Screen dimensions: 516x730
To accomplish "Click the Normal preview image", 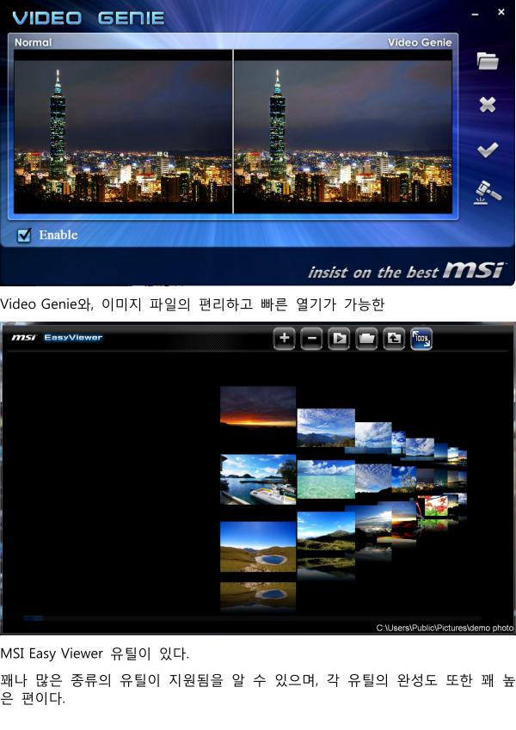I will pyautogui.click(x=123, y=132).
